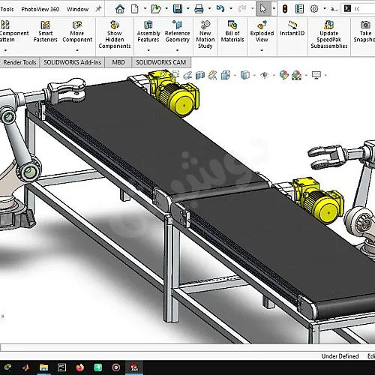Switch to the SOLIDWORKS Add-Ins tab
375x375 pixels.
click(72, 62)
